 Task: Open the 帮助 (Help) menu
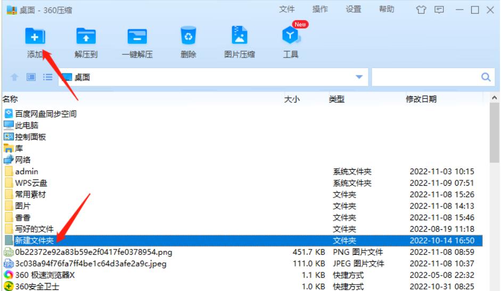point(387,9)
